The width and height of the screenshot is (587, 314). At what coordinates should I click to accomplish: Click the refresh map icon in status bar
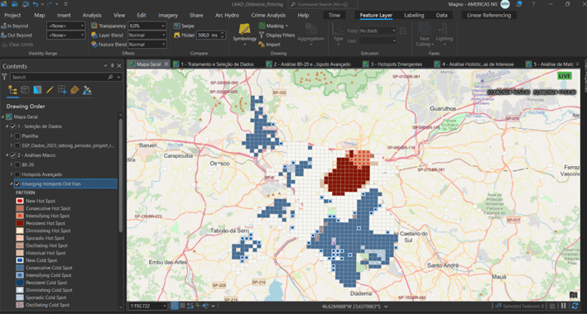[x=575, y=306]
